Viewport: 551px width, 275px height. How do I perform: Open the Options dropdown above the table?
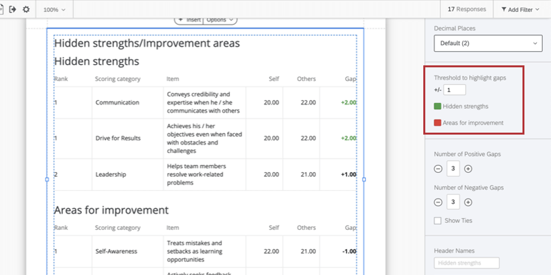(220, 19)
